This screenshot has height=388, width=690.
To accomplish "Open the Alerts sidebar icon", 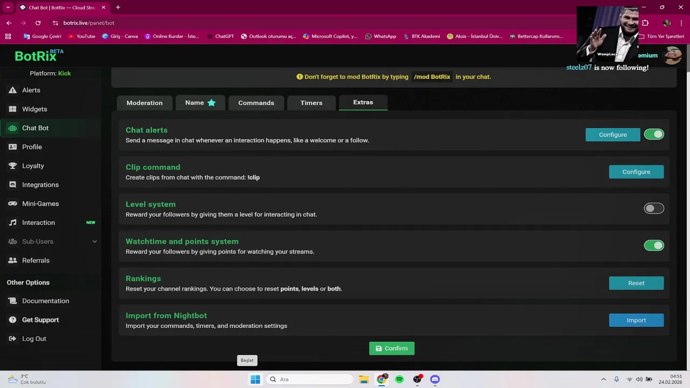I will point(12,90).
